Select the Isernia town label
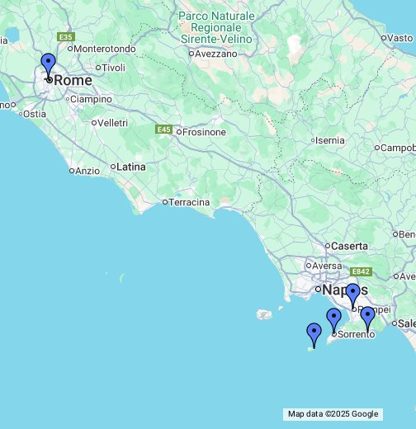The image size is (416, 429). coord(330,140)
